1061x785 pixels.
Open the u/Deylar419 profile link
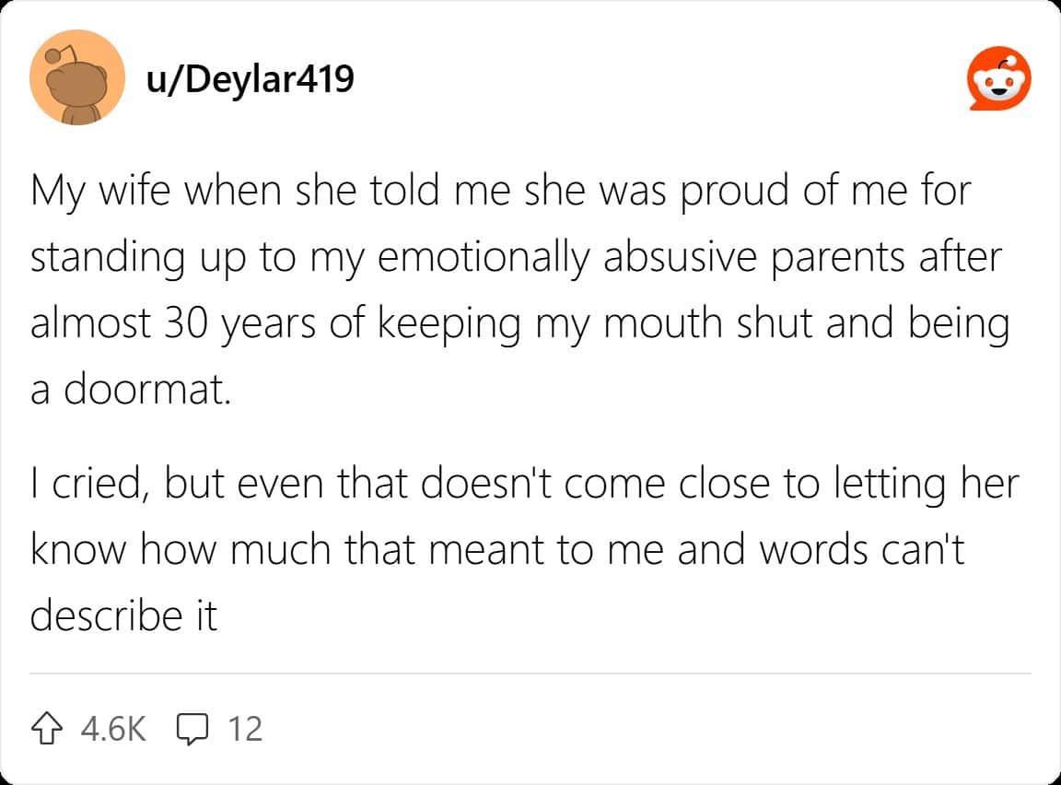[250, 79]
